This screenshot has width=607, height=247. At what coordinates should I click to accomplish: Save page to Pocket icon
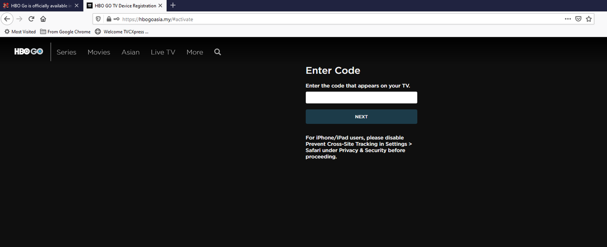(x=578, y=19)
